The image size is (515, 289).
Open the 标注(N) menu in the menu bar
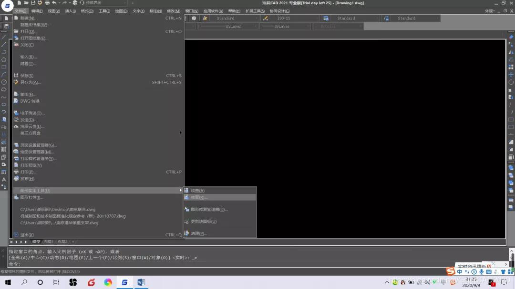click(155, 11)
